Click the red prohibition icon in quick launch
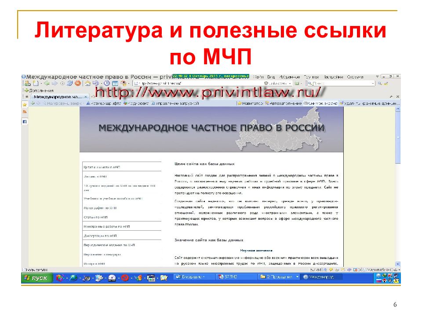The image size is (422, 317). pyautogui.click(x=125, y=278)
